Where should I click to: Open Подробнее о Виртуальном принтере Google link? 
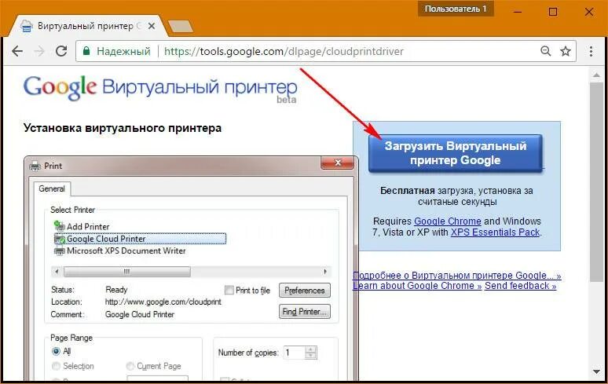(456, 276)
